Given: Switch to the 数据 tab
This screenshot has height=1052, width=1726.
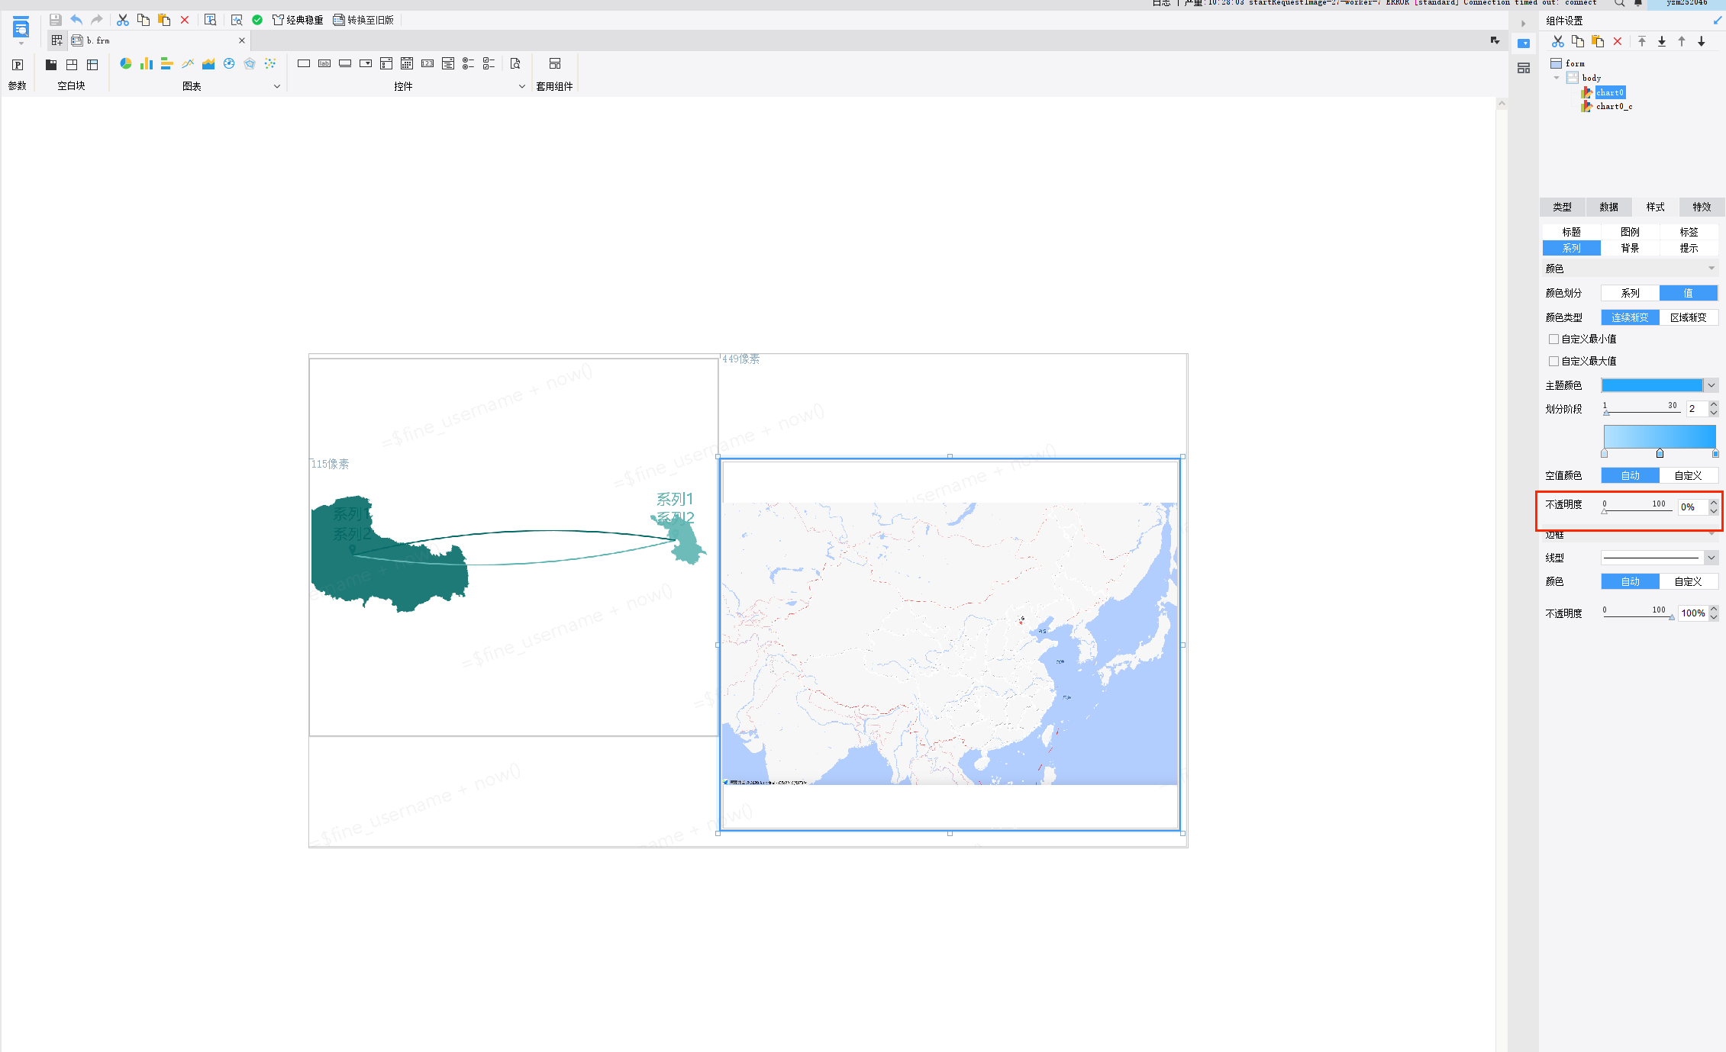Looking at the screenshot, I should tap(1609, 207).
